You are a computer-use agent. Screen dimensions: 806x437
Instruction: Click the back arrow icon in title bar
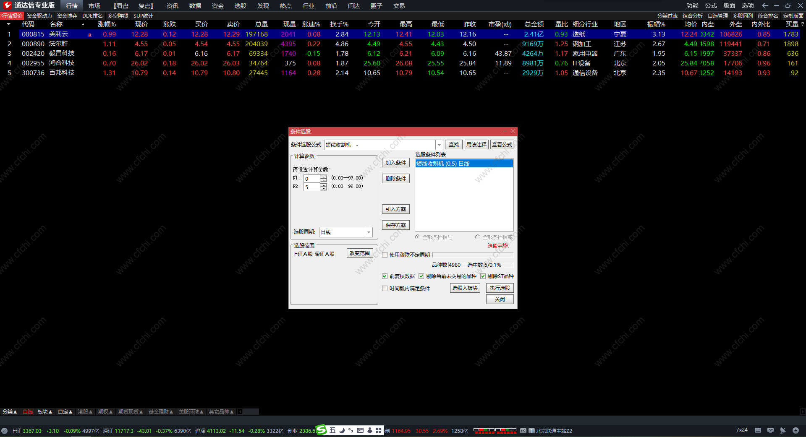tap(765, 5)
